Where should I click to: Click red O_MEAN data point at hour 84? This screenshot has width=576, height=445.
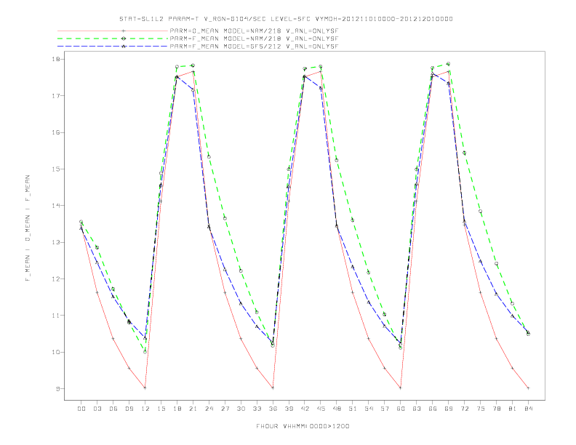point(528,388)
